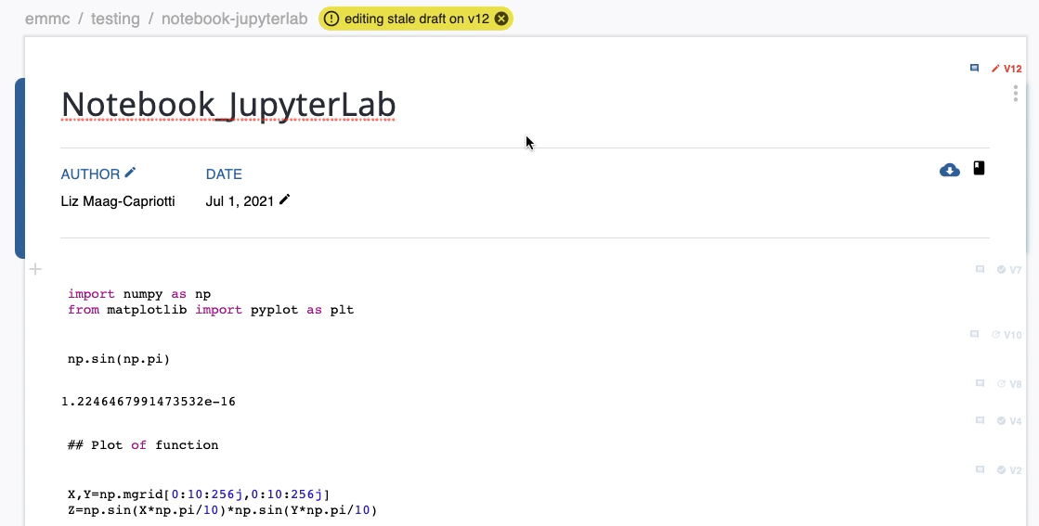Add a new block with the plus icon
This screenshot has height=526, width=1039.
coord(35,270)
